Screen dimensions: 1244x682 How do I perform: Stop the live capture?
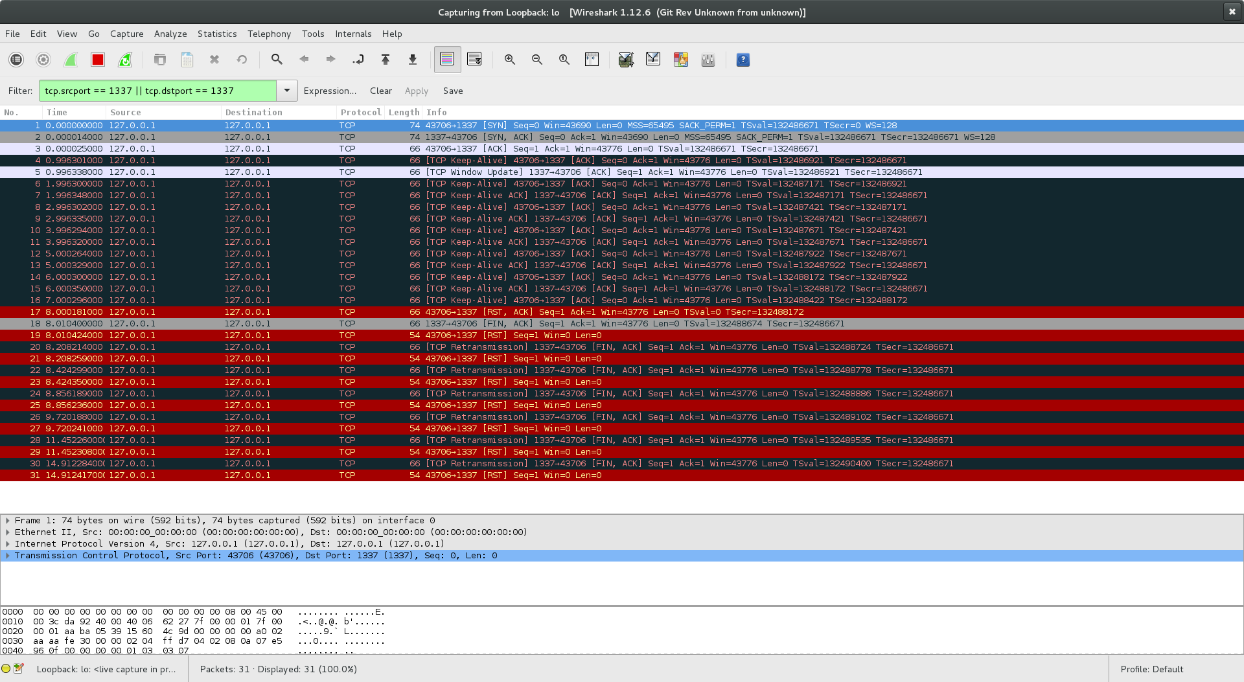click(97, 59)
